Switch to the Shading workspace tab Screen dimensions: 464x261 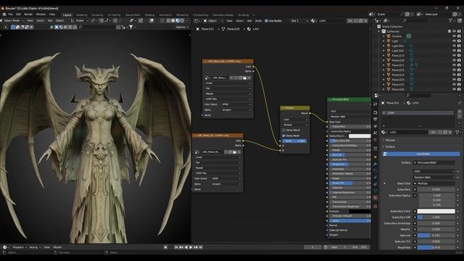tap(149, 14)
